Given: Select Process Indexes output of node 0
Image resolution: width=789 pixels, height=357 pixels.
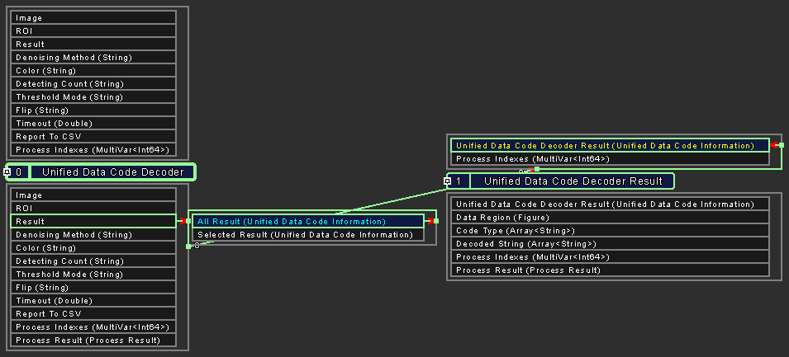Looking at the screenshot, I should 93,326.
